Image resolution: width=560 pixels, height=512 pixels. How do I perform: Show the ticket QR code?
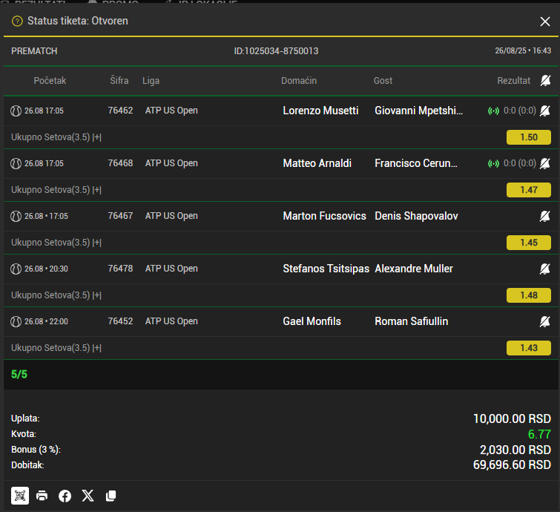pyautogui.click(x=20, y=496)
